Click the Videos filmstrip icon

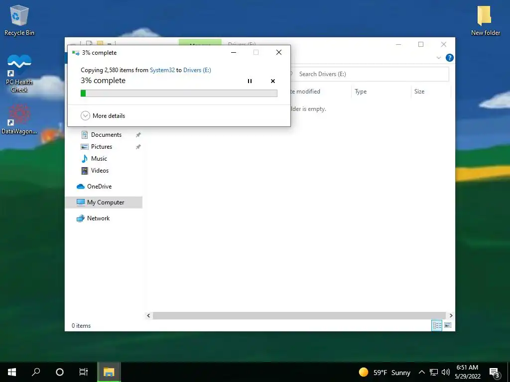point(85,171)
